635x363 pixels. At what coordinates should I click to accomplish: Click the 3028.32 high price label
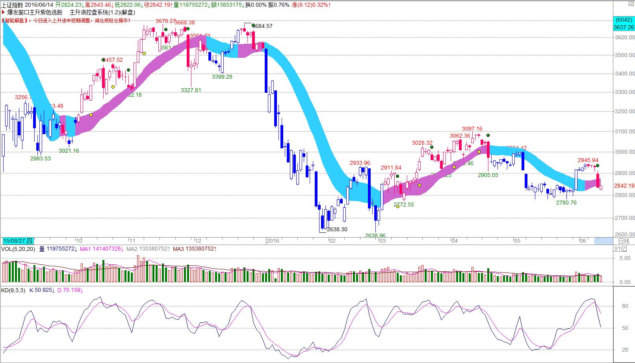coord(422,143)
